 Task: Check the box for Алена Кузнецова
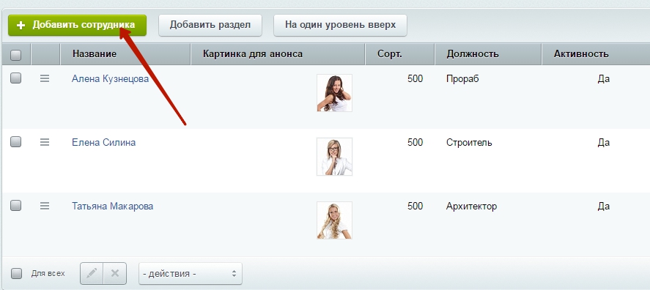point(15,78)
